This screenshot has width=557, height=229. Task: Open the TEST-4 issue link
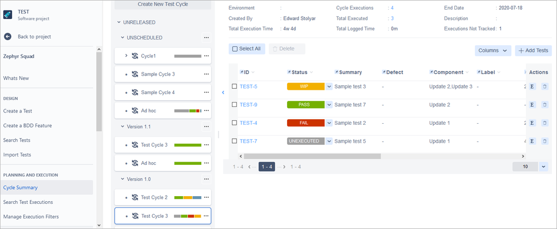click(249, 123)
